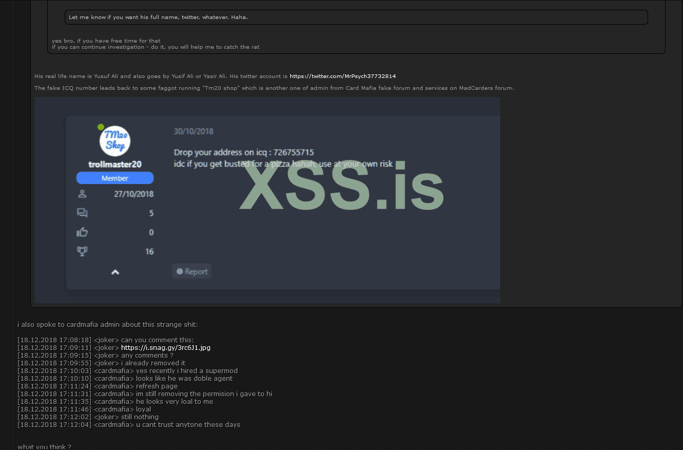Click chat line 'looks like he was doble agent'
This screenshot has height=450, width=683.
(x=125, y=379)
